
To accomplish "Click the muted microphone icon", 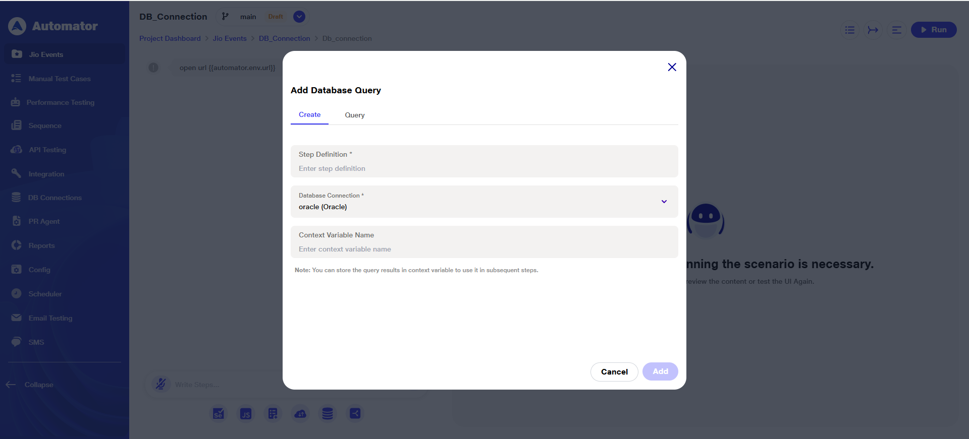I will point(161,385).
